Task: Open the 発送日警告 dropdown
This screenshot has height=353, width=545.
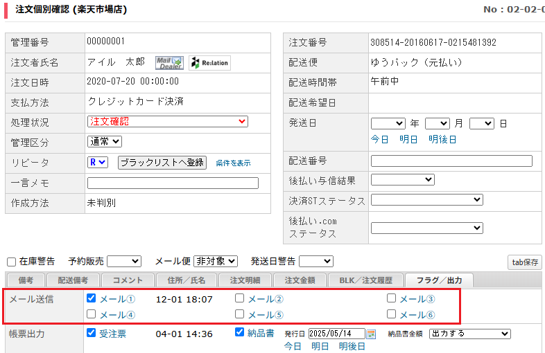Action: point(316,262)
